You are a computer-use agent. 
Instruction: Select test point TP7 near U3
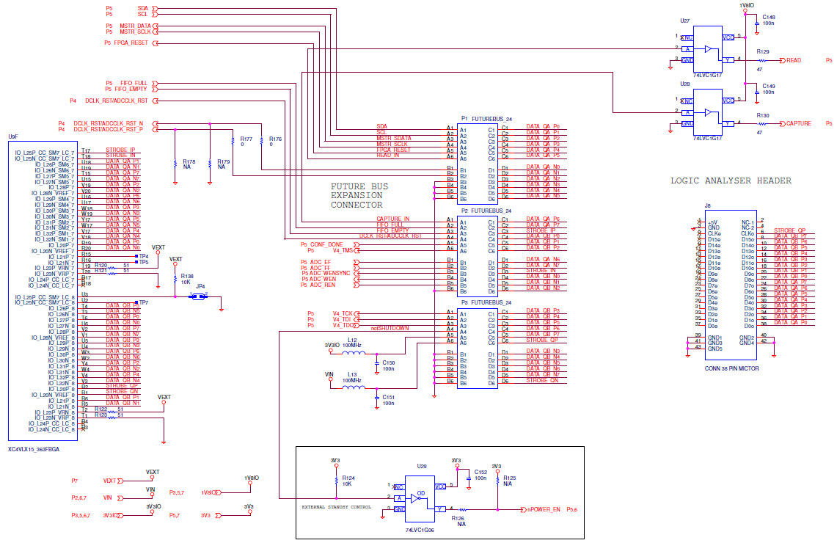point(136,302)
